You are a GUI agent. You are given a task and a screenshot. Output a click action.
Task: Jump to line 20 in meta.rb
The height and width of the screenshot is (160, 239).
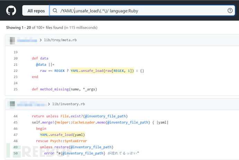click(16, 59)
